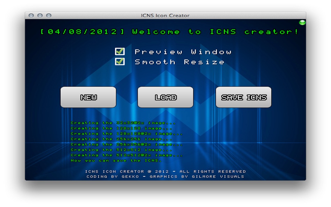
Task: Select log line Creating the 256x256@2x image
Action: (x=126, y=145)
